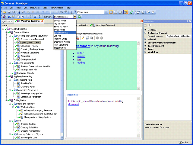The image size is (193, 145).
Task: Click the green Go preview button
Action: (79, 17)
